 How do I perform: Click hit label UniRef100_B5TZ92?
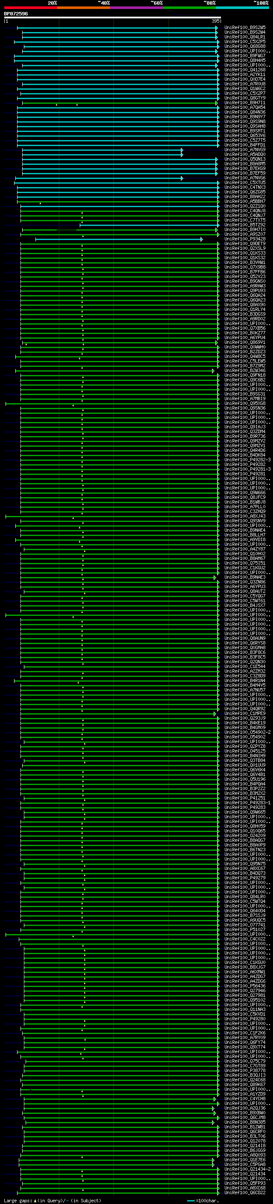[x=245, y=225]
